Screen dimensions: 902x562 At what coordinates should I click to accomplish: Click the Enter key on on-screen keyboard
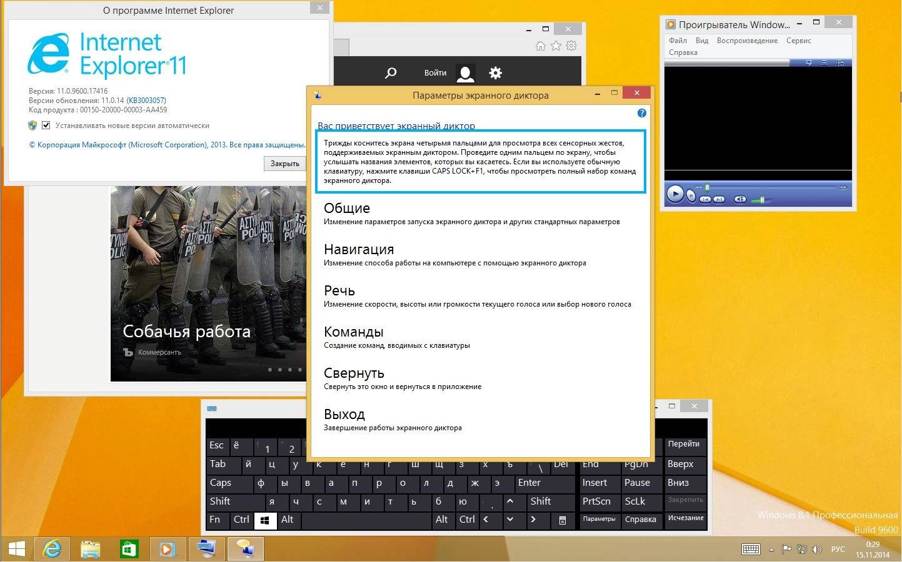click(x=544, y=483)
